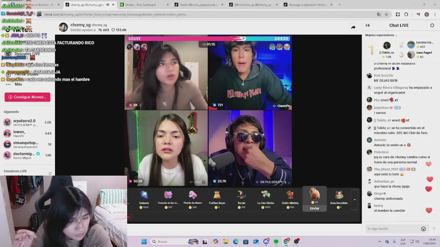440x247 pixels.
Task: Open Chrome profile avatar
Action: pyautogui.click(x=427, y=14)
